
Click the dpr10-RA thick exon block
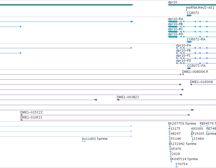coord(173,22)
